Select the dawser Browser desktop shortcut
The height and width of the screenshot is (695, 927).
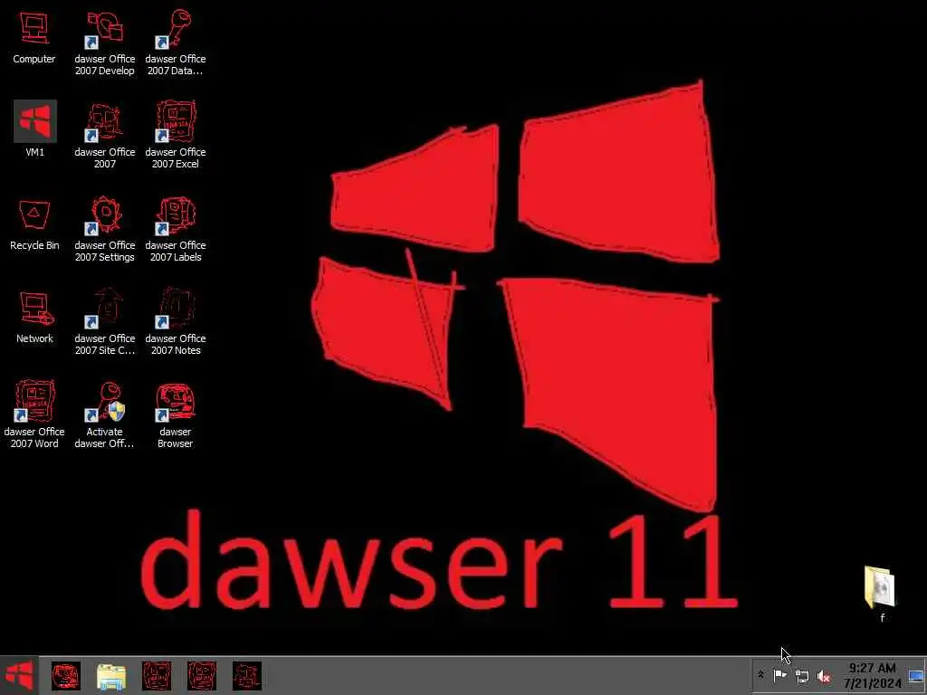click(x=175, y=415)
